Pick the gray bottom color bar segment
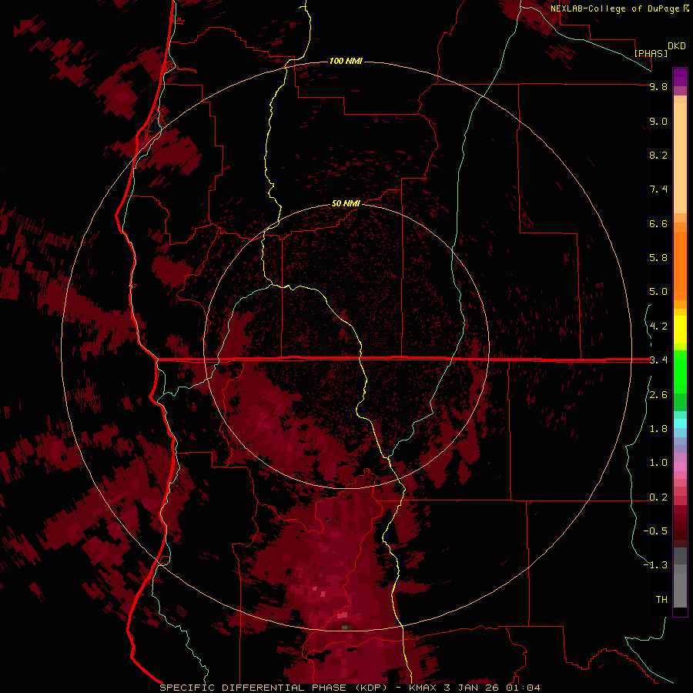 pos(680,586)
